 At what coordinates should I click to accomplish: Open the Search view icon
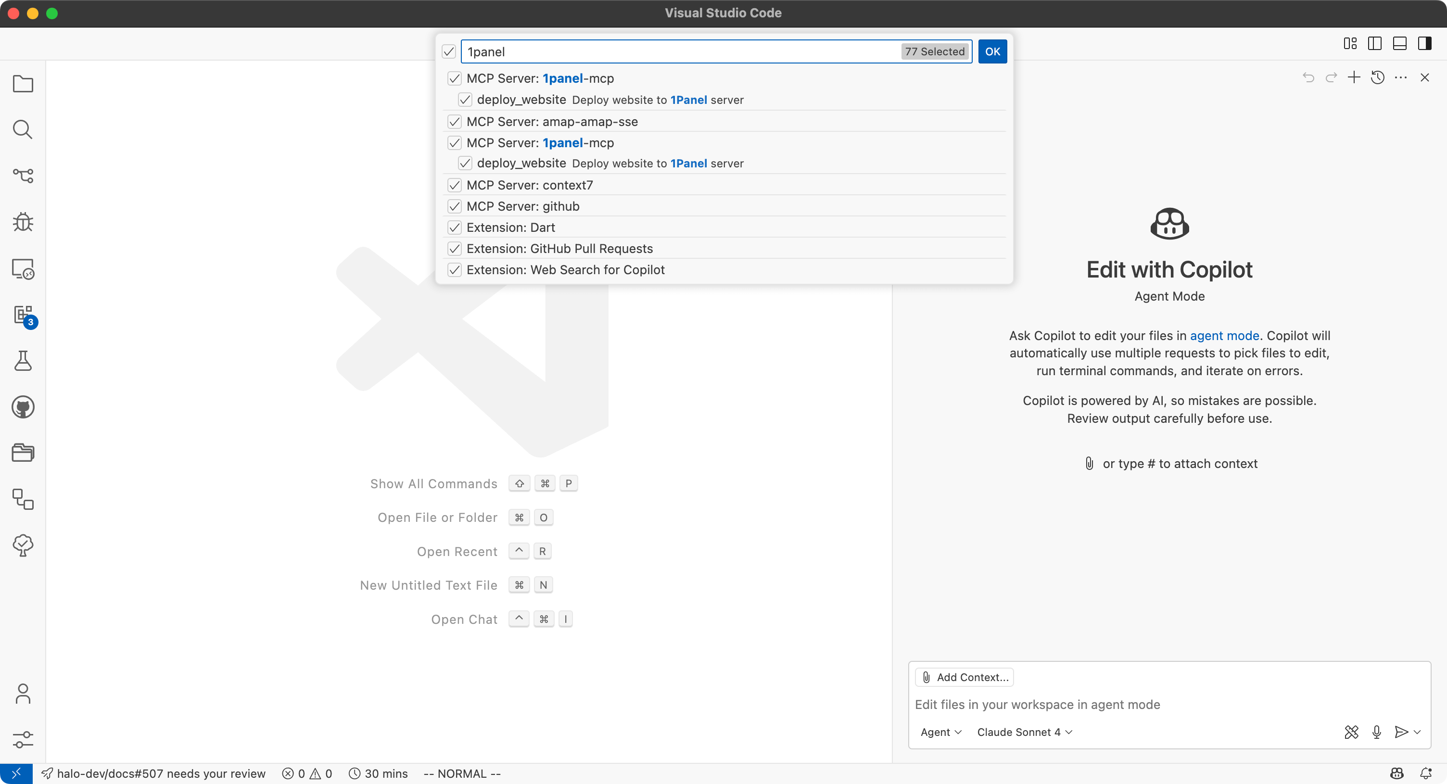[23, 130]
